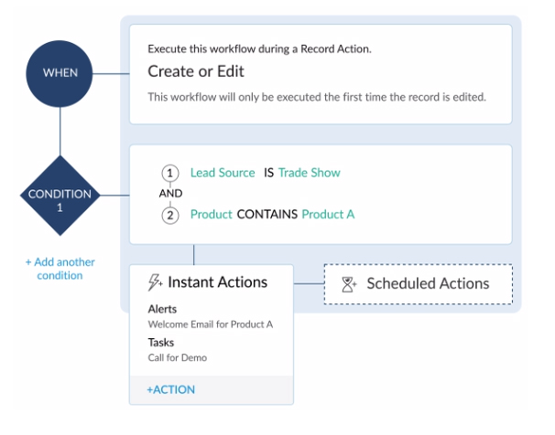Add another condition to the workflow
This screenshot has width=555, height=435.
pos(60,269)
